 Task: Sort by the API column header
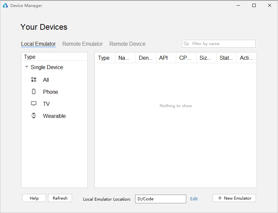pyautogui.click(x=166, y=58)
